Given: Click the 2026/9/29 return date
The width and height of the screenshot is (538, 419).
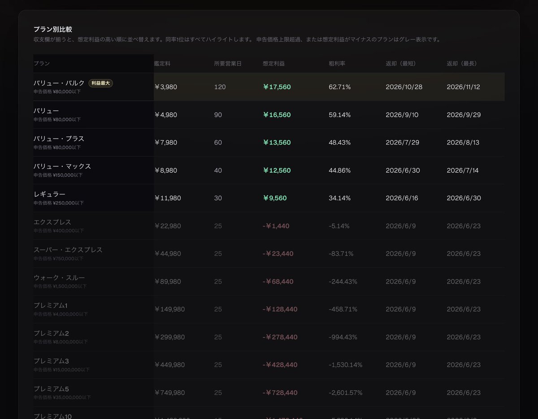Looking at the screenshot, I should (x=464, y=115).
